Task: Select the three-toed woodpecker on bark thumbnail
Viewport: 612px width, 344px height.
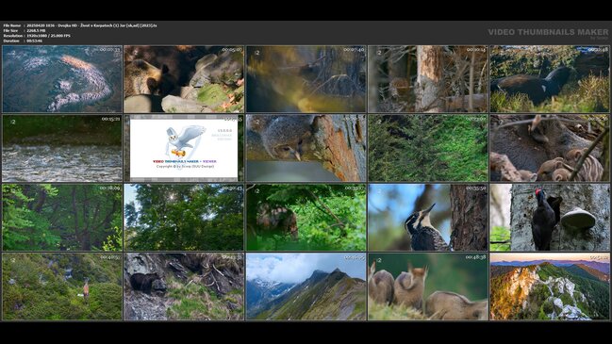Action: click(428, 218)
